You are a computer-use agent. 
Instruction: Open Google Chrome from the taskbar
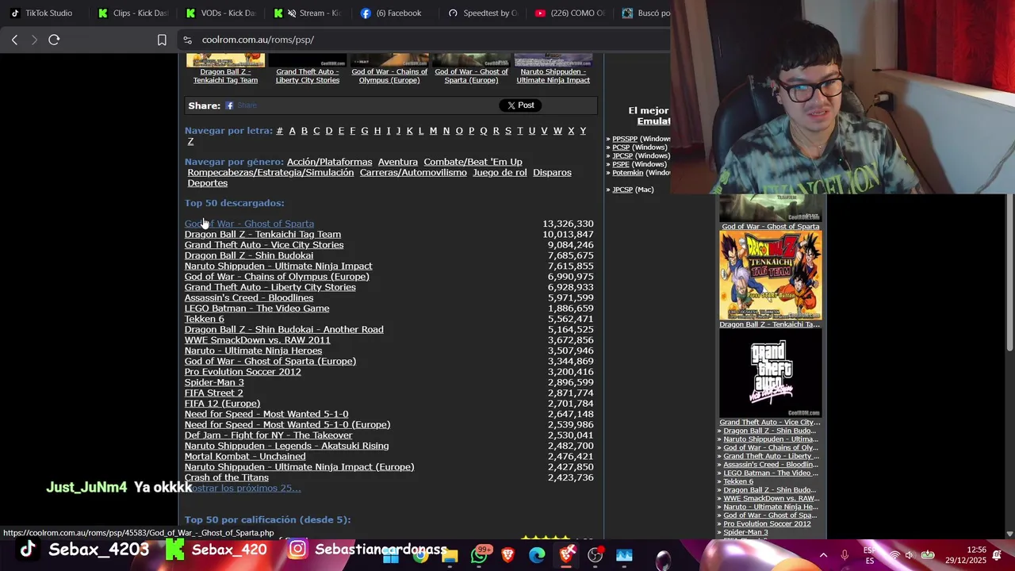(x=420, y=555)
